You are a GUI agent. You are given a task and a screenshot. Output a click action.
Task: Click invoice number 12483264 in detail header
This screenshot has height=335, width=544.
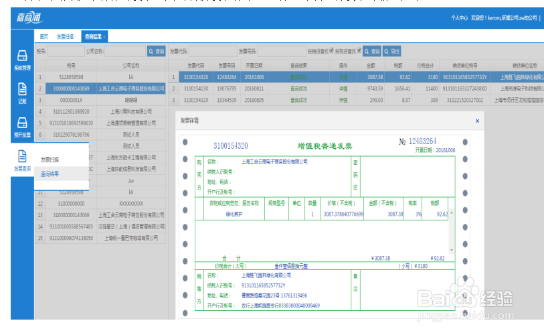(x=423, y=141)
